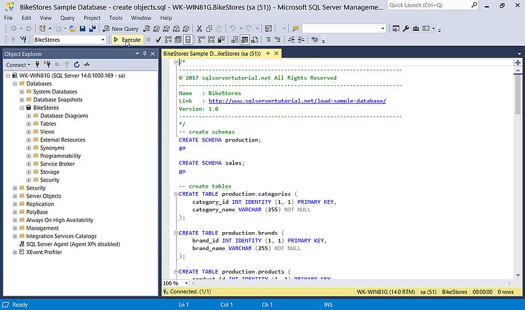Click the Change Connection icon
Image resolution: width=525 pixels, height=310 pixels.
click(23, 40)
